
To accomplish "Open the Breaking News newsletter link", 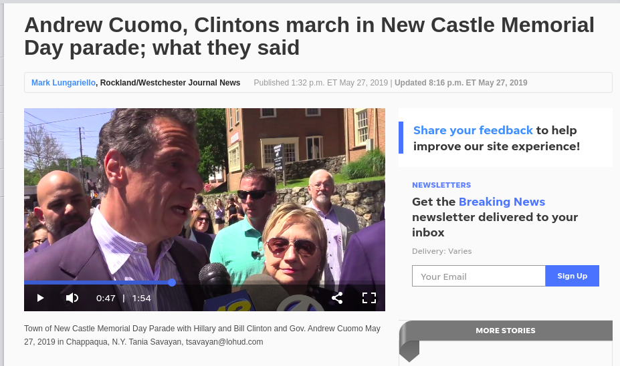I will (502, 202).
